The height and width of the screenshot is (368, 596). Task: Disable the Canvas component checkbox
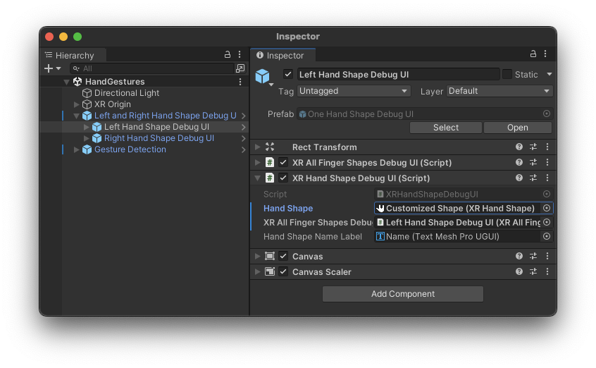[283, 257]
